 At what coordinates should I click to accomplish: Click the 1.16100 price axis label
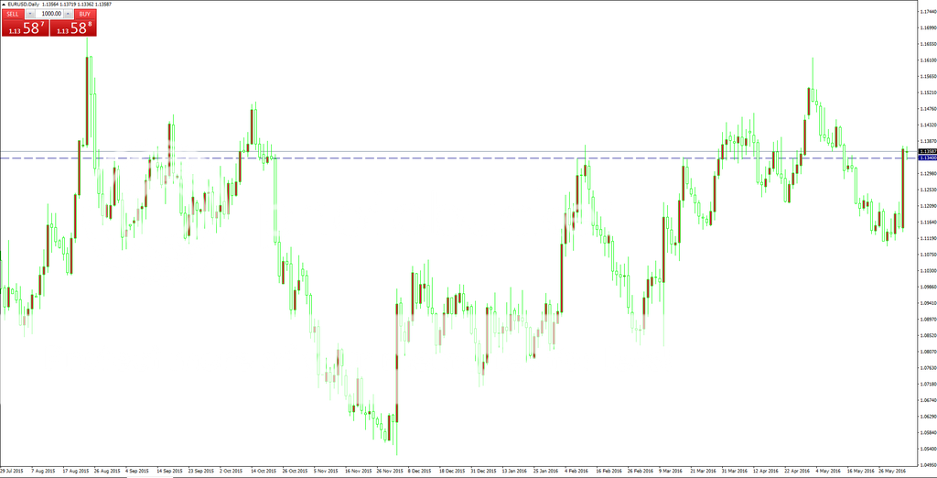point(928,60)
